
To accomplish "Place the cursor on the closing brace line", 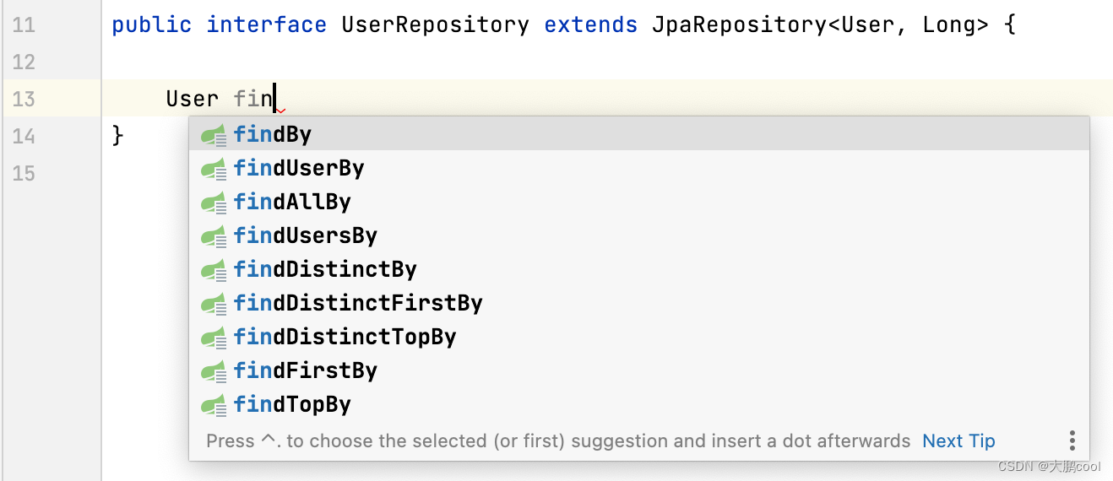I will point(118,135).
